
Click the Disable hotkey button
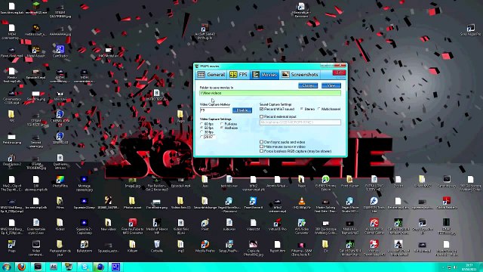click(242, 110)
